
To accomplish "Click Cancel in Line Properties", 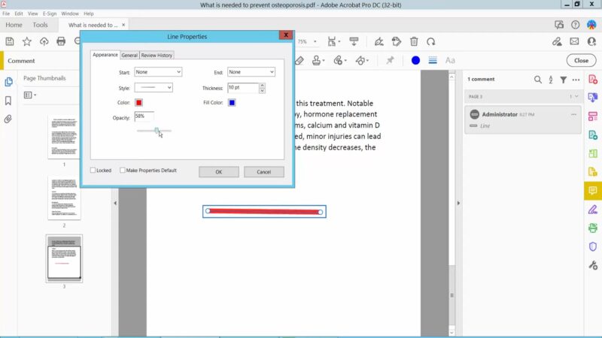I will (x=264, y=172).
